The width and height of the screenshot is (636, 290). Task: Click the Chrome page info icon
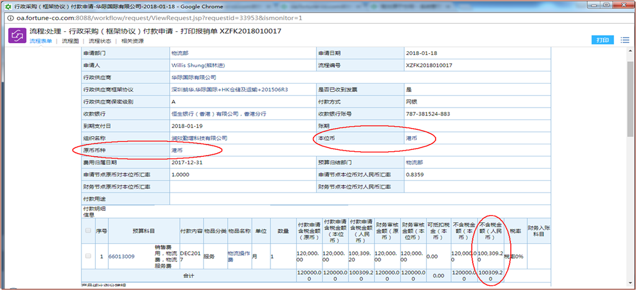tap(10, 18)
